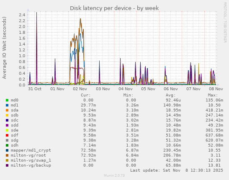Viewport: 229px width, 180px height.
Task: Select the sda legend label
Action: 15,110
